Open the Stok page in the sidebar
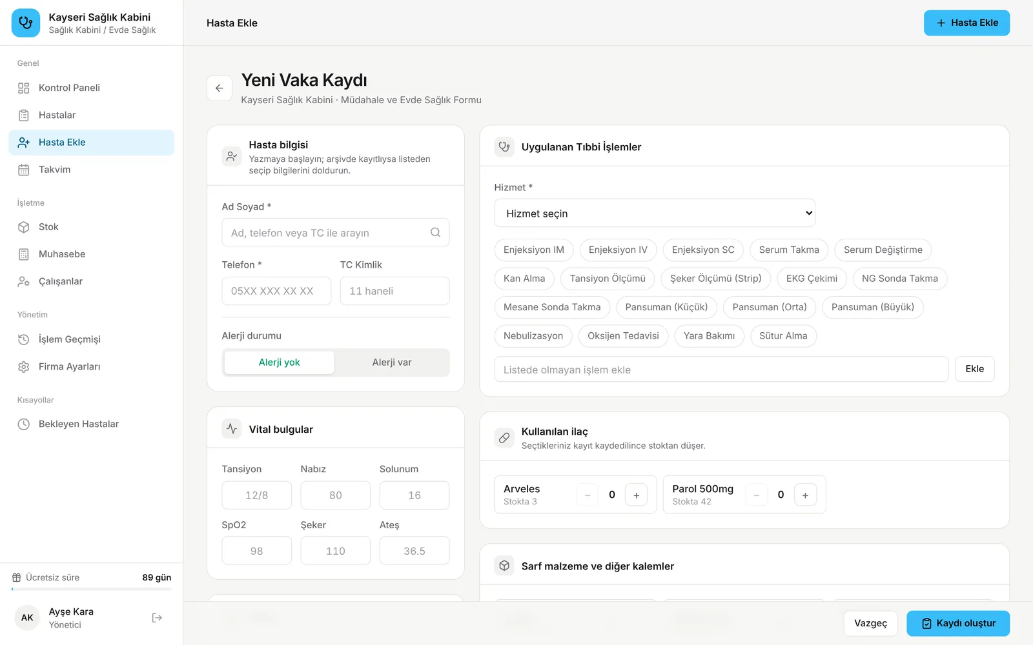 pos(92,227)
